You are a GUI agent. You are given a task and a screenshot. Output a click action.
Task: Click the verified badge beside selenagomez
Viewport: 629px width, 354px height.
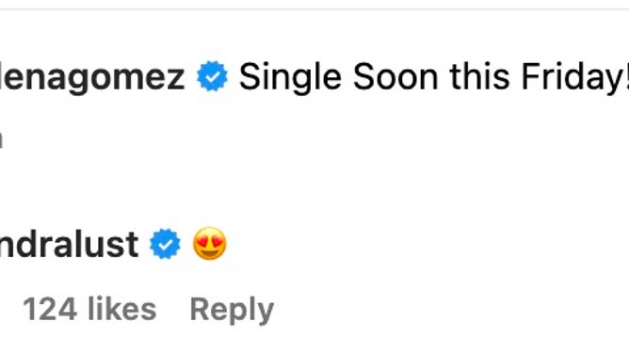click(212, 76)
